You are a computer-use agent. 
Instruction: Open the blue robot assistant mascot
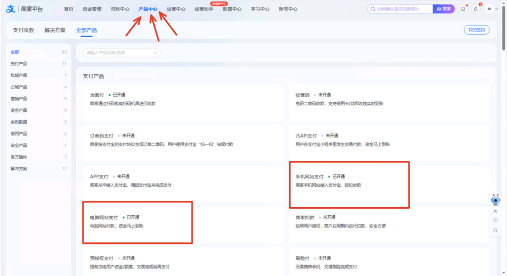495,200
